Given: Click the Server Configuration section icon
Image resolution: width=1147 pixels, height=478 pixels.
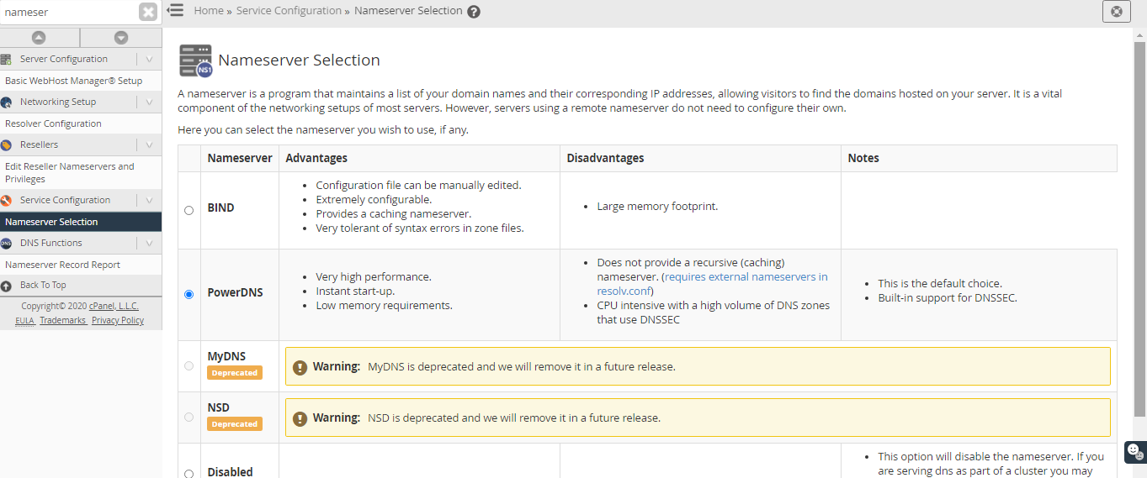Looking at the screenshot, I should pos(7,60).
